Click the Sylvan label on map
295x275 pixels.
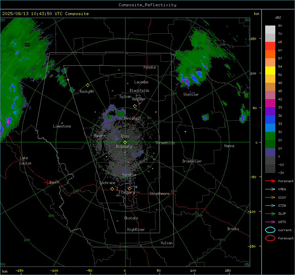pos(125,96)
